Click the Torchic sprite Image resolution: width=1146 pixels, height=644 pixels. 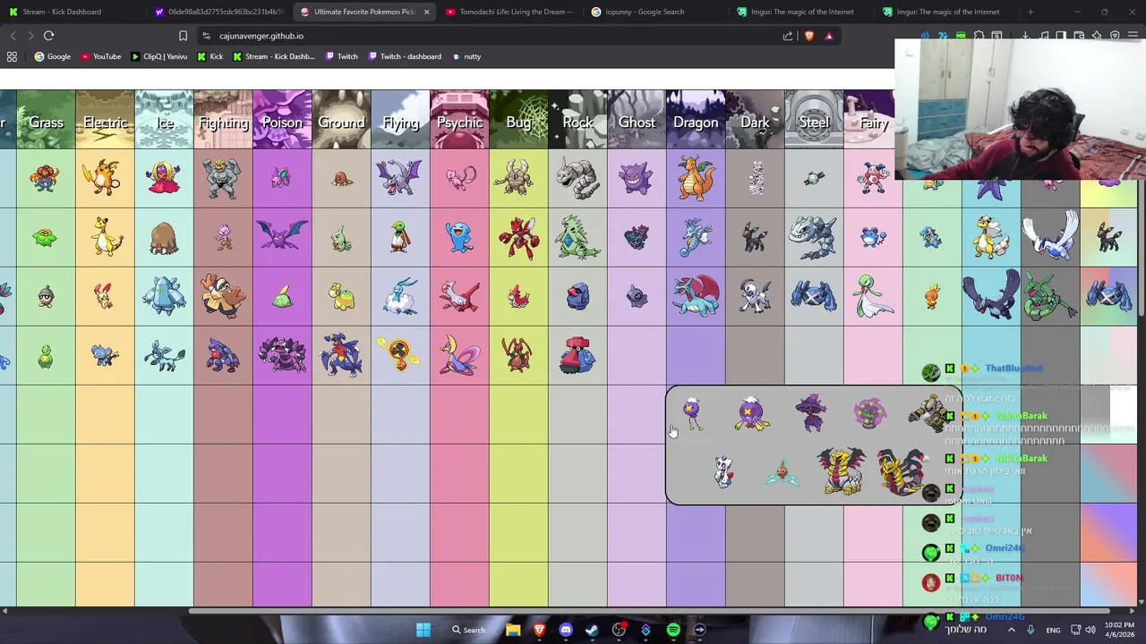[x=932, y=296]
